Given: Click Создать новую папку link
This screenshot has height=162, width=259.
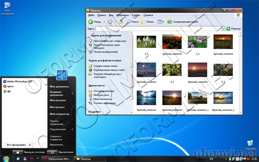Looking at the screenshot, I should click(105, 66).
